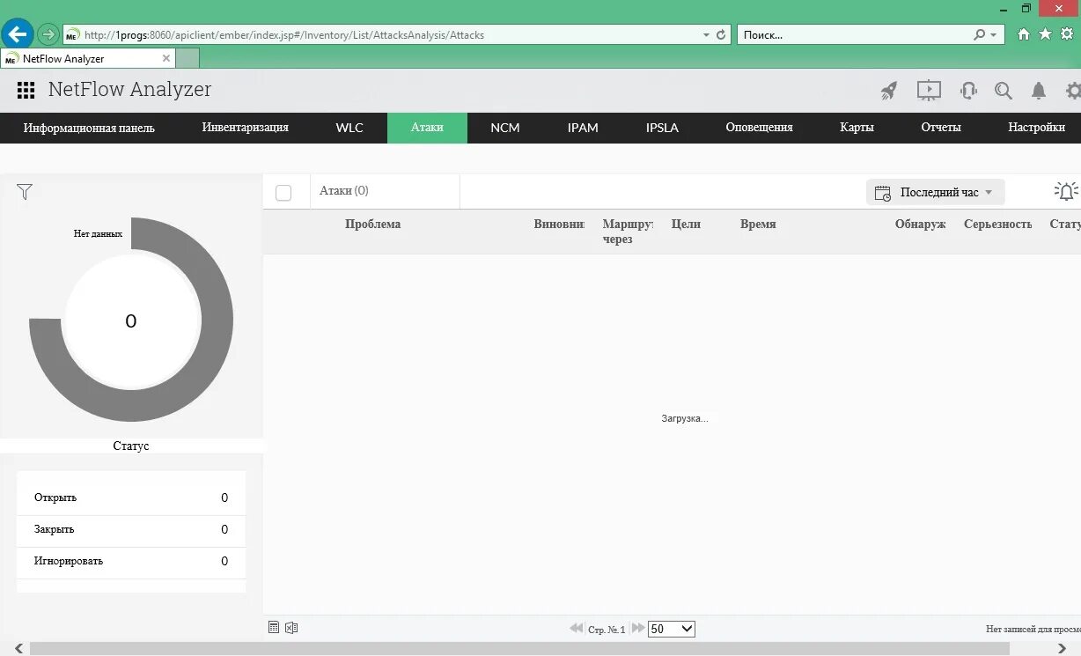Image resolution: width=1081 pixels, height=656 pixels.
Task: Refresh the page with reload icon
Action: [x=721, y=35]
